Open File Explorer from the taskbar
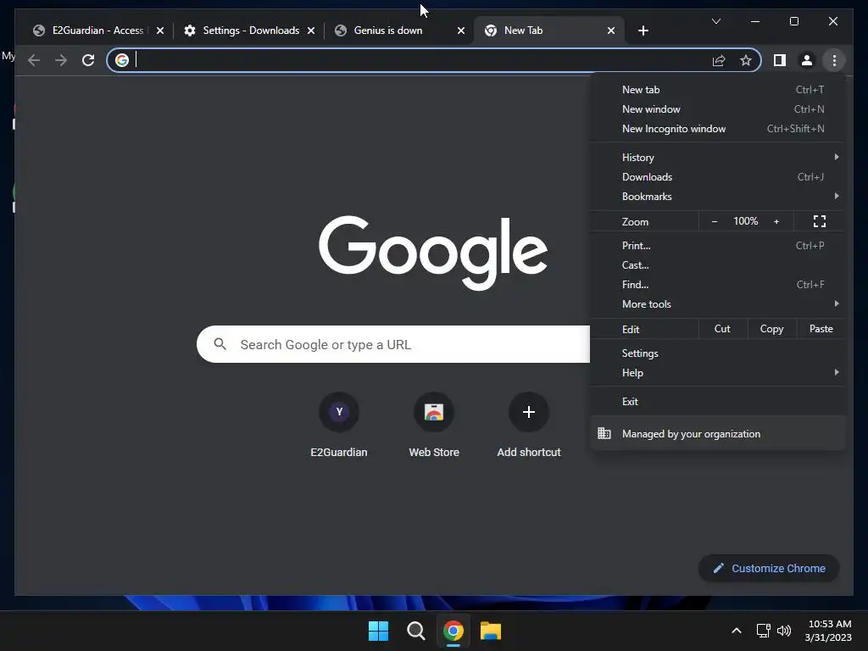This screenshot has width=868, height=651. 491,631
